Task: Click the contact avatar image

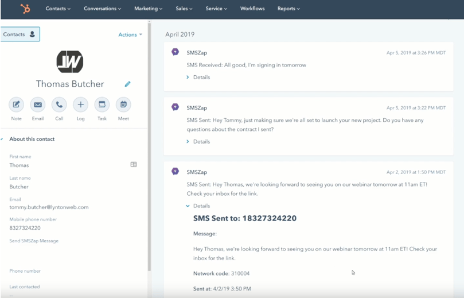Action: click(70, 61)
